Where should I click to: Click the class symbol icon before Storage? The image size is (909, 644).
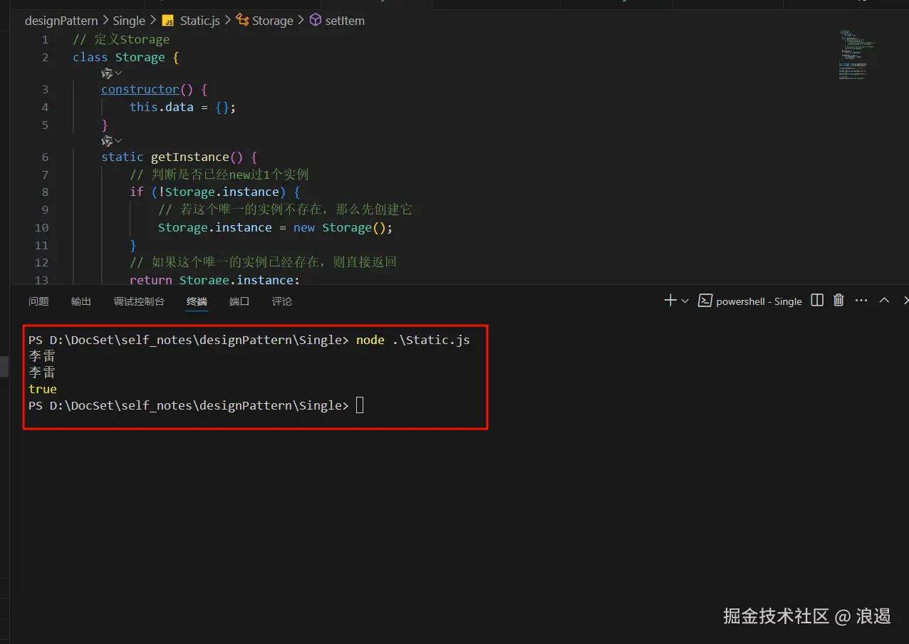[242, 21]
